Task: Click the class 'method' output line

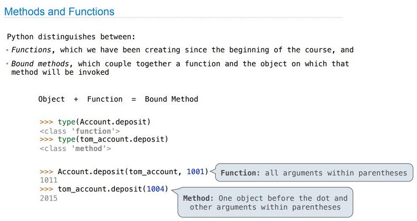Action: [75, 148]
